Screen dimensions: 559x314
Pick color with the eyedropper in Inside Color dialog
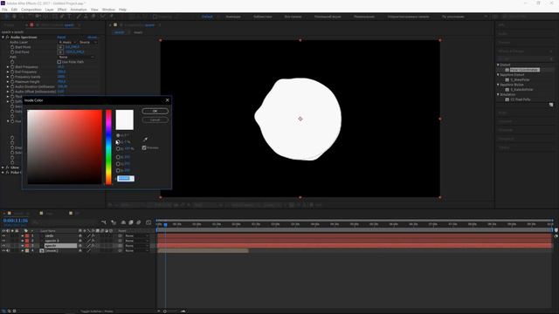(146, 140)
